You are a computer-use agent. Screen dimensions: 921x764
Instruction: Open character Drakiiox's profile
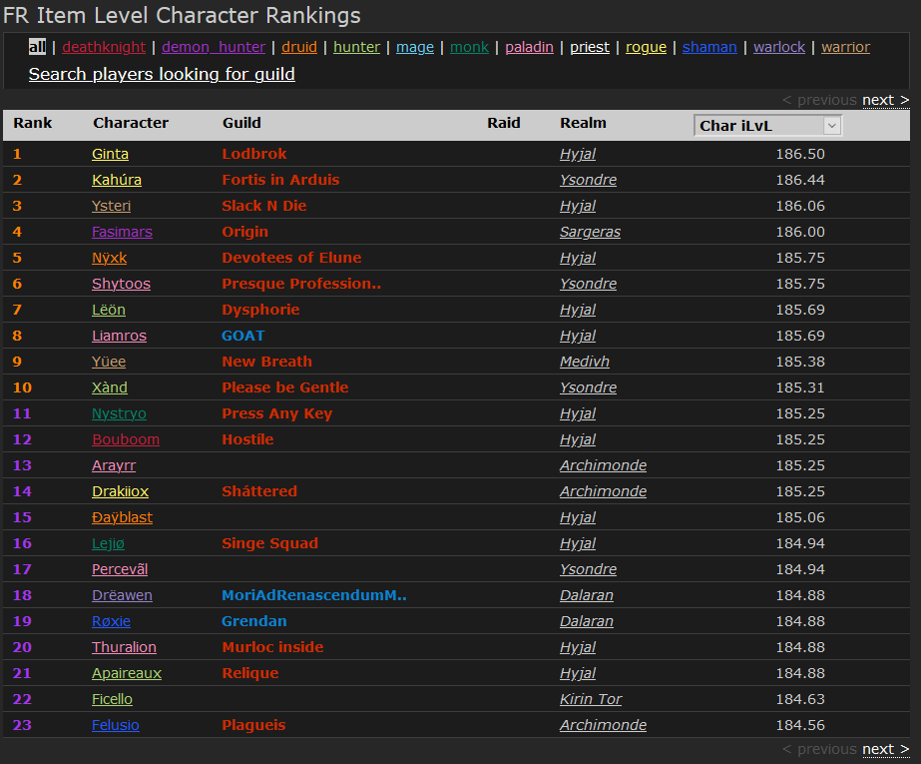pos(121,491)
